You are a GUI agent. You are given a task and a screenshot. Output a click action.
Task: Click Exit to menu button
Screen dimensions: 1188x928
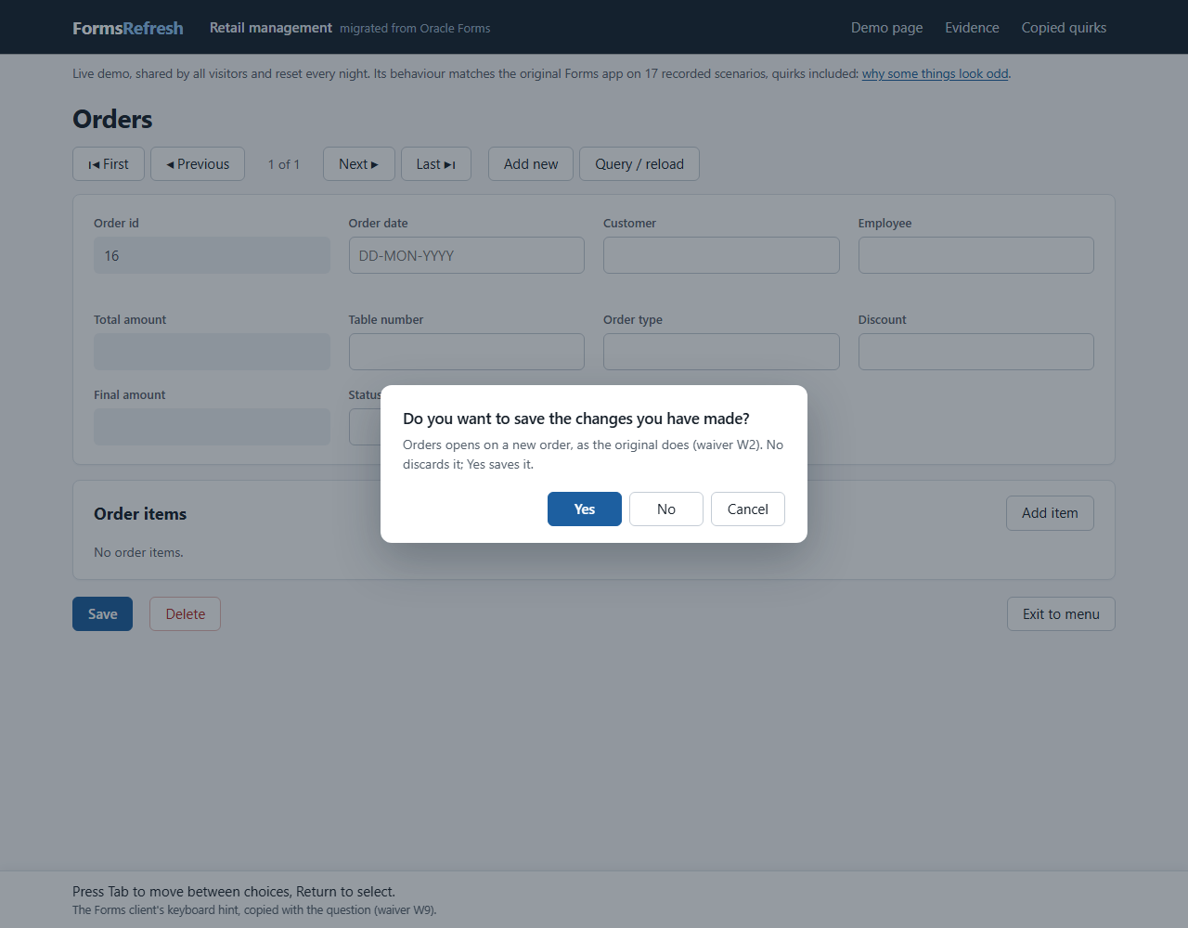tap(1061, 613)
